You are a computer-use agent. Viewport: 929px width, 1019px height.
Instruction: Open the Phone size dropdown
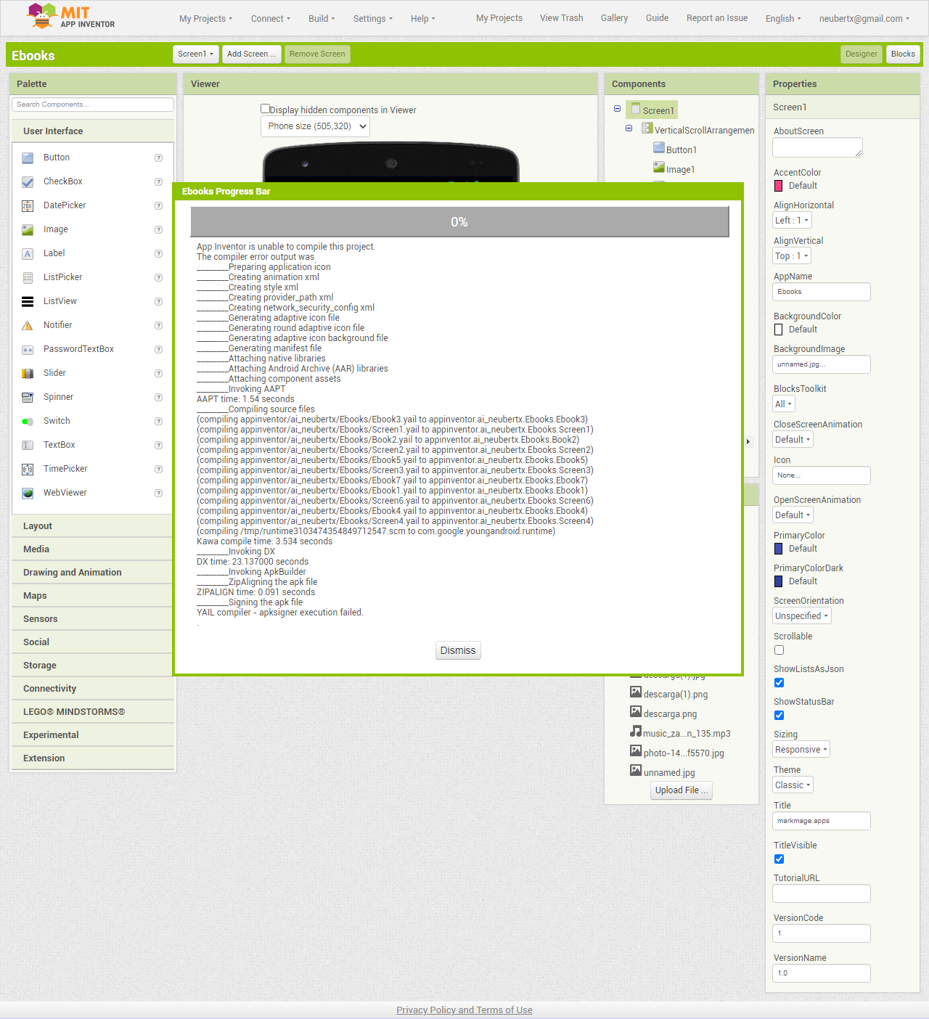(x=315, y=126)
